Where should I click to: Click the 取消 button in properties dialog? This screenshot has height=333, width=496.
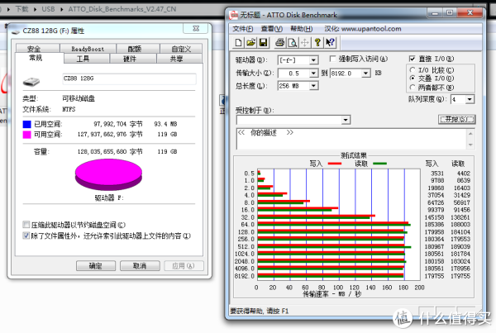[x=140, y=266]
